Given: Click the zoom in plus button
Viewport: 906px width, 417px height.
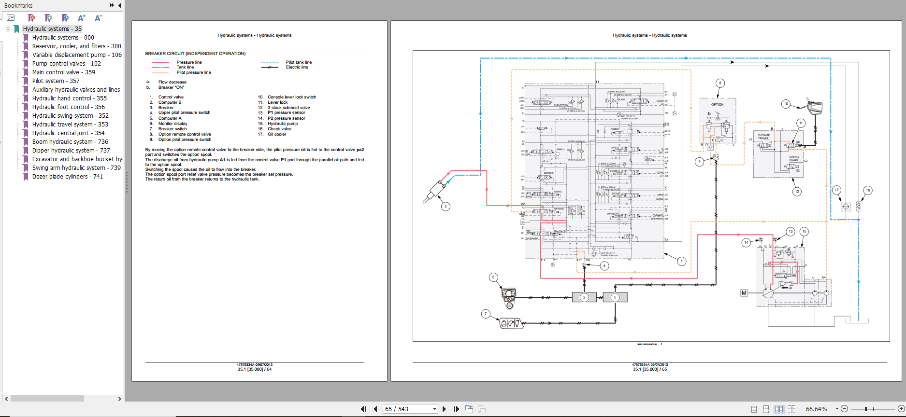Looking at the screenshot, I should [901, 409].
